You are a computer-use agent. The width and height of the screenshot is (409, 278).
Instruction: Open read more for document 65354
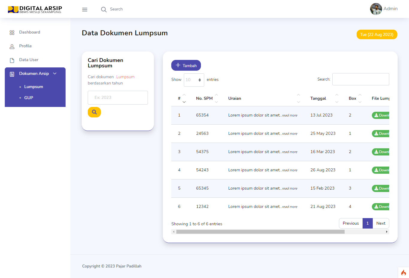(x=289, y=115)
